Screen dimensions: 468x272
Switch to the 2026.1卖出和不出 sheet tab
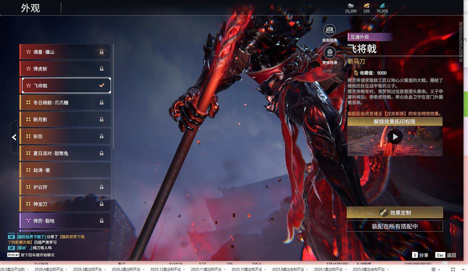328,269
